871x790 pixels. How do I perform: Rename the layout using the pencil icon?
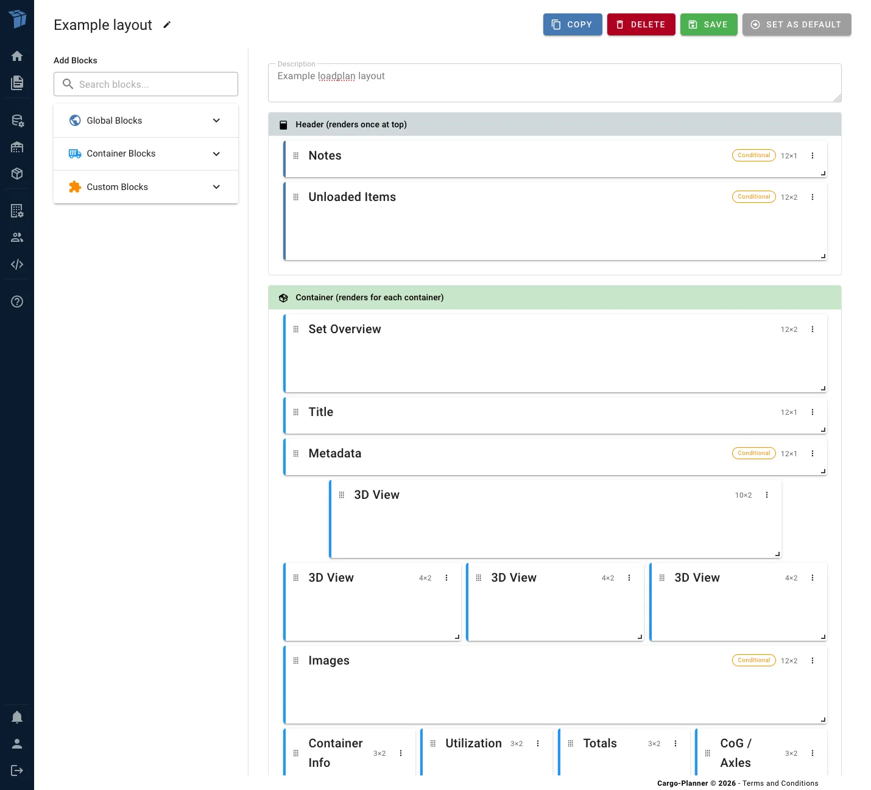(x=167, y=25)
